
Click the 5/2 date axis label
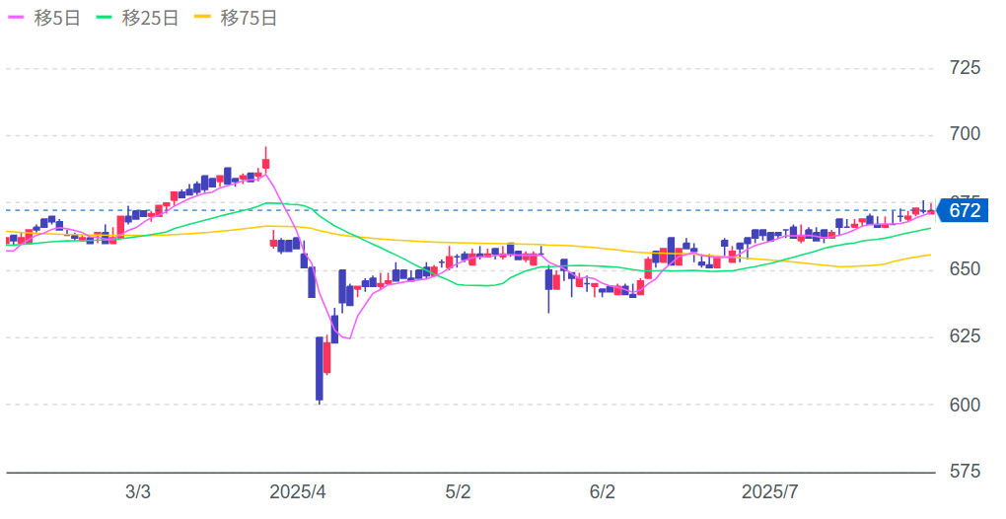click(x=459, y=492)
